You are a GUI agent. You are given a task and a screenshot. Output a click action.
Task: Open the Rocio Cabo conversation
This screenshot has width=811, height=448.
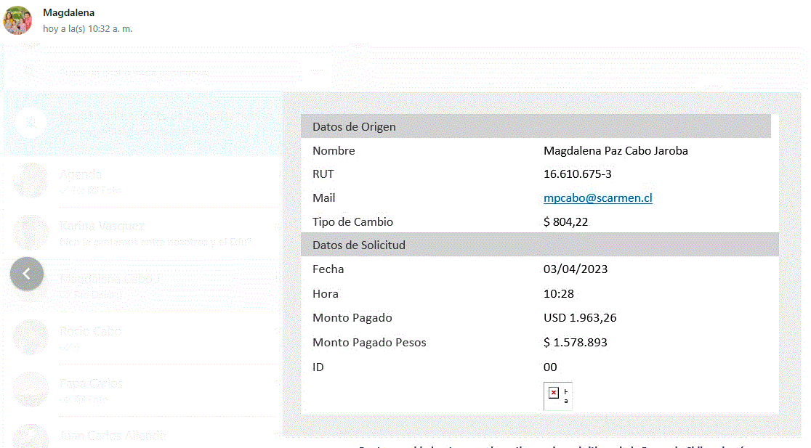pyautogui.click(x=91, y=331)
